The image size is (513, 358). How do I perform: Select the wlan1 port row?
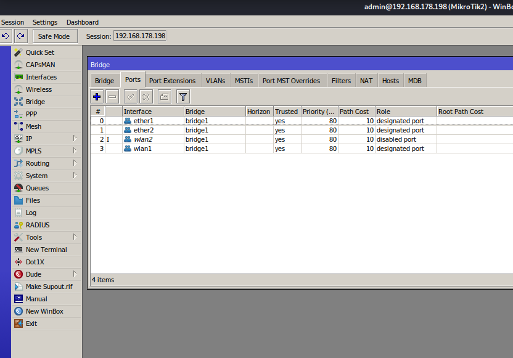302,148
